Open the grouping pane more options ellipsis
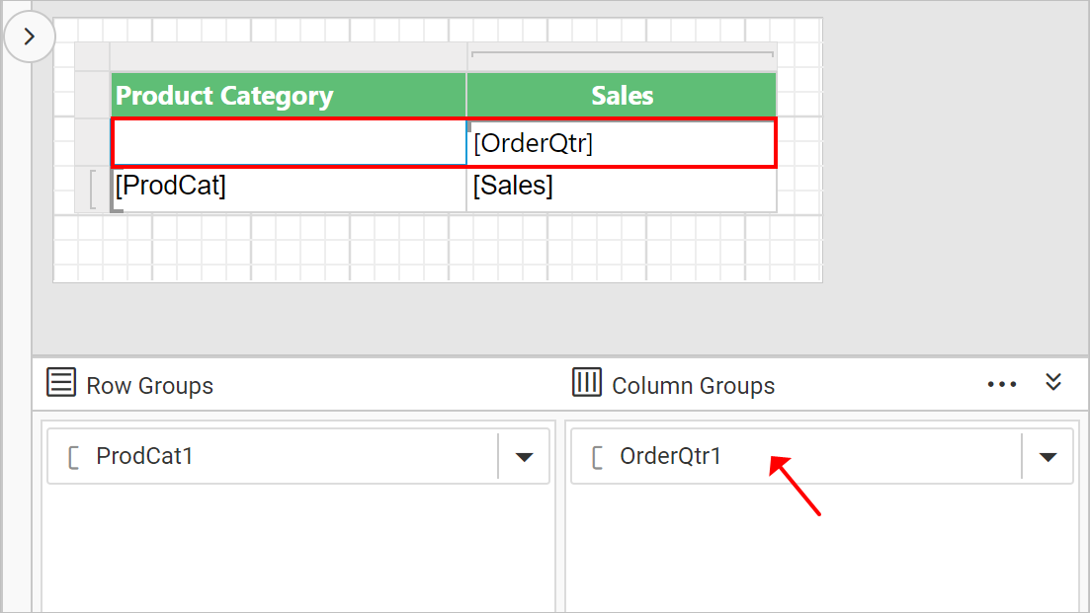 (1001, 384)
